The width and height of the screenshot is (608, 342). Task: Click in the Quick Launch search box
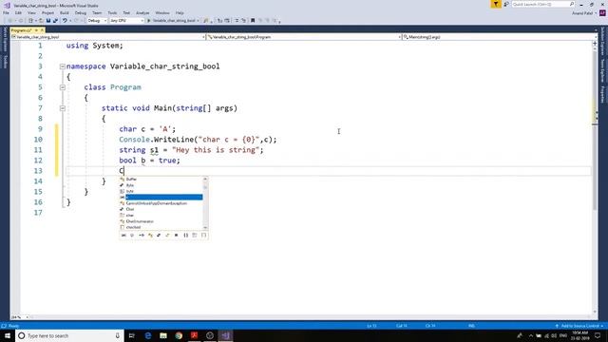click(543, 4)
